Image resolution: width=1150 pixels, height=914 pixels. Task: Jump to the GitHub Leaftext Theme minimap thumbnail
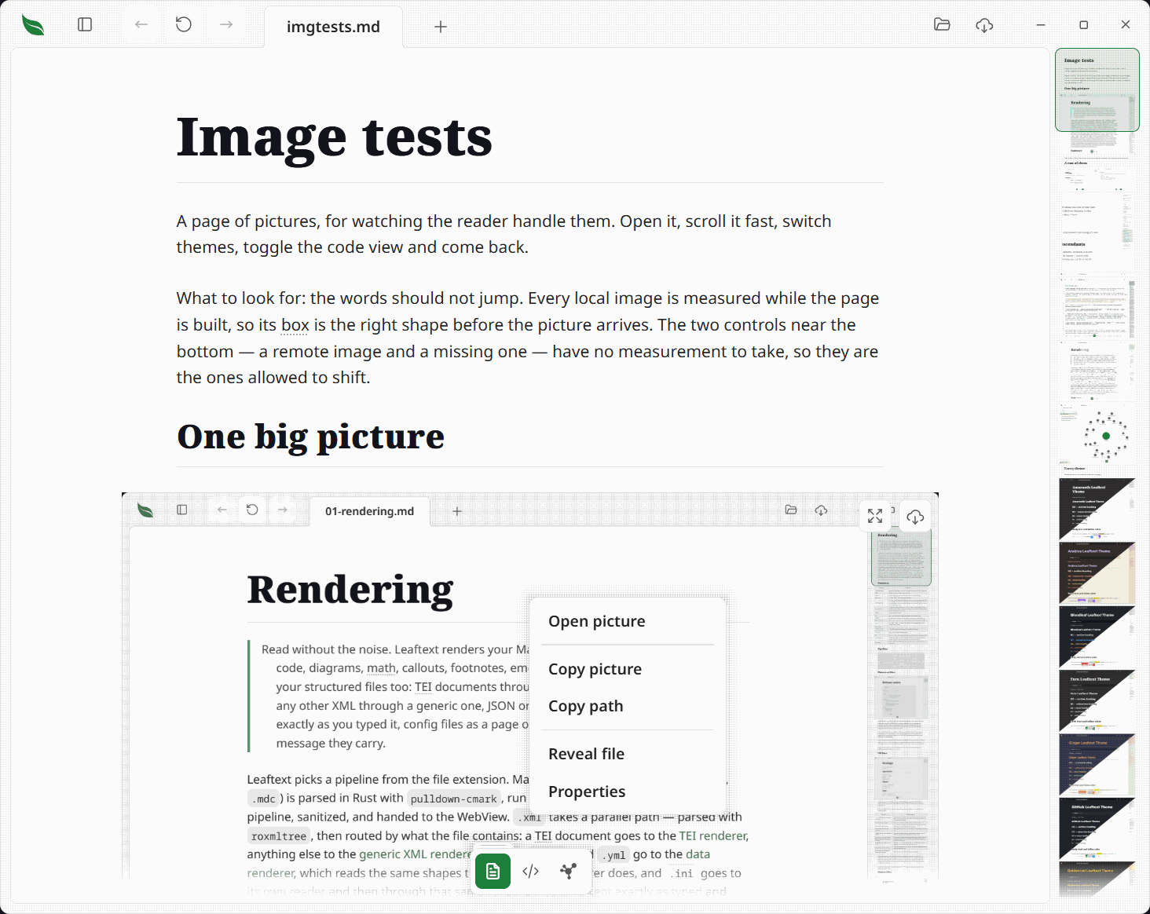coord(1097,828)
